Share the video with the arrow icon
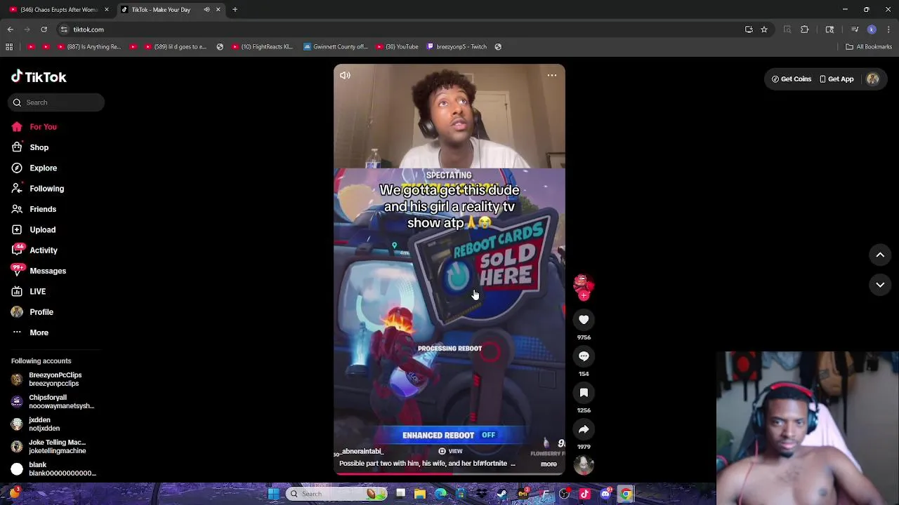 584,429
